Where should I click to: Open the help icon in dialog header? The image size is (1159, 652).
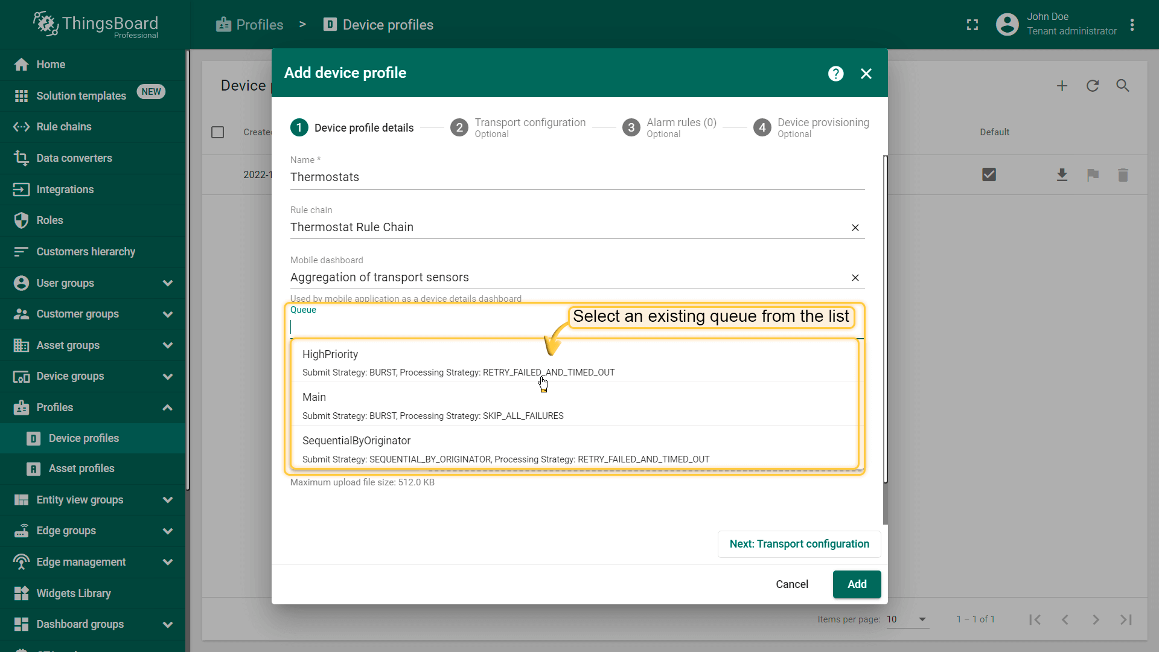pyautogui.click(x=835, y=74)
